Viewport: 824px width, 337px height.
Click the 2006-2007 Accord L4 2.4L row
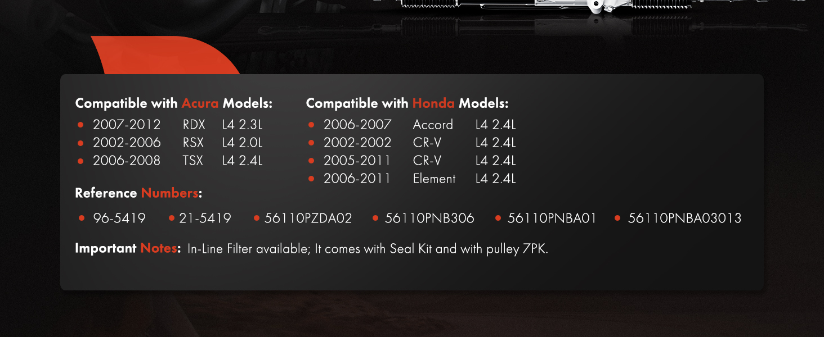tap(411, 125)
